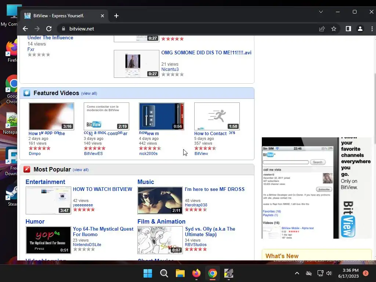Open the video recorder app on the taskbar
The width and height of the screenshot is (376, 282).
click(x=228, y=273)
